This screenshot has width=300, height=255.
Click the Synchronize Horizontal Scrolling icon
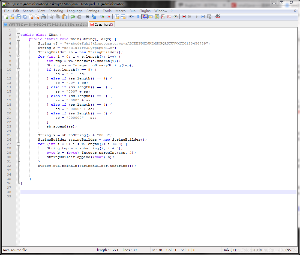pos(123,17)
